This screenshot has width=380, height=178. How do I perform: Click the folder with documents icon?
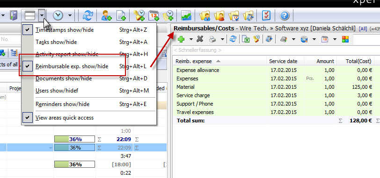[248, 16]
